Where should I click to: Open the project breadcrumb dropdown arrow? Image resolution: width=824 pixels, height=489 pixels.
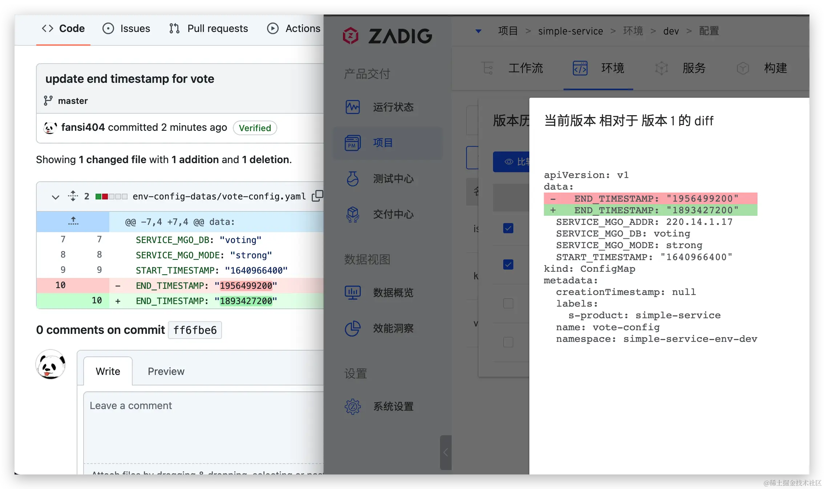[x=478, y=31]
